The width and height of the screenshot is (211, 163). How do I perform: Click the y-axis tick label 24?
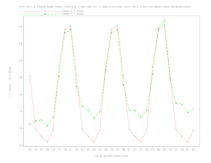(20, 27)
